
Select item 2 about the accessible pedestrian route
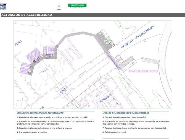coord(55,122)
